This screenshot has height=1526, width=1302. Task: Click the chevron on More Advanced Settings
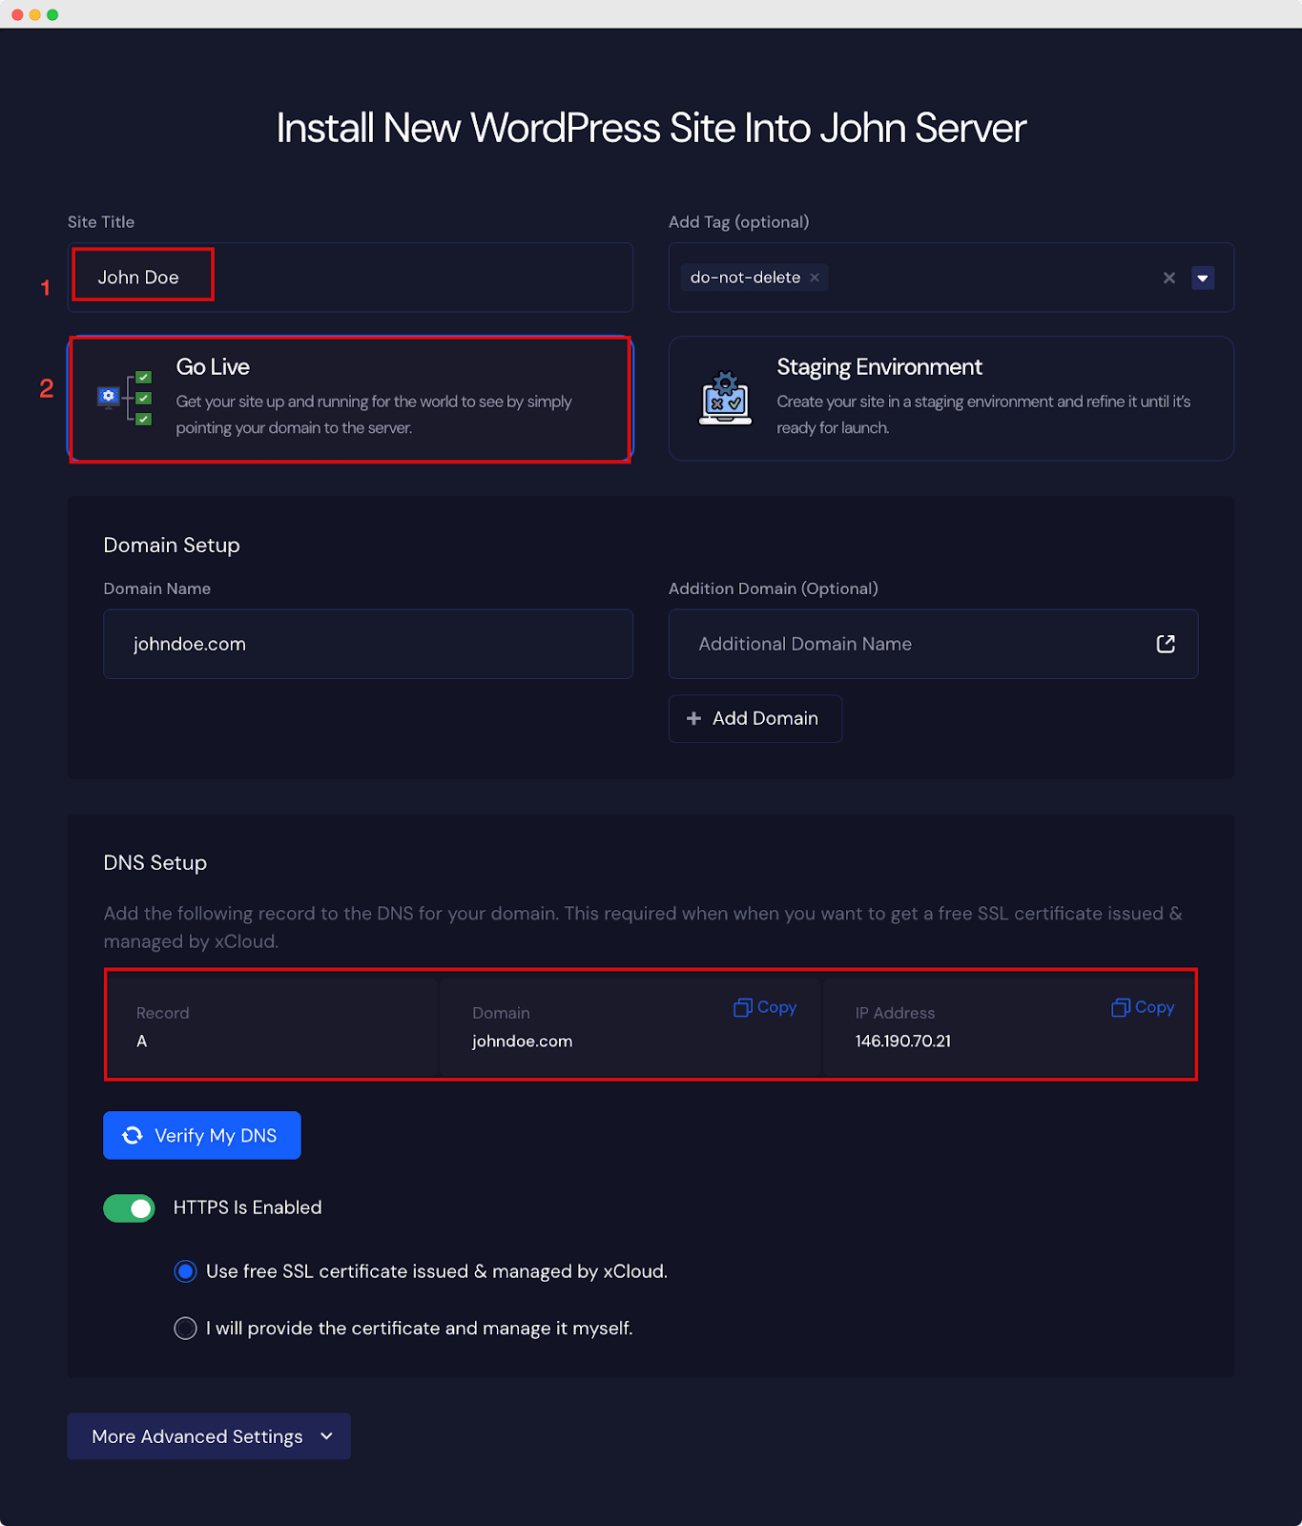pos(327,1436)
